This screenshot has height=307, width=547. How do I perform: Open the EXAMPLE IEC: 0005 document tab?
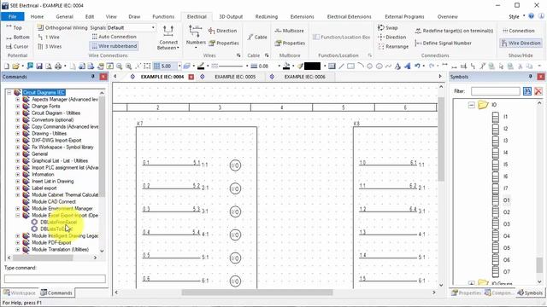pyautogui.click(x=235, y=77)
